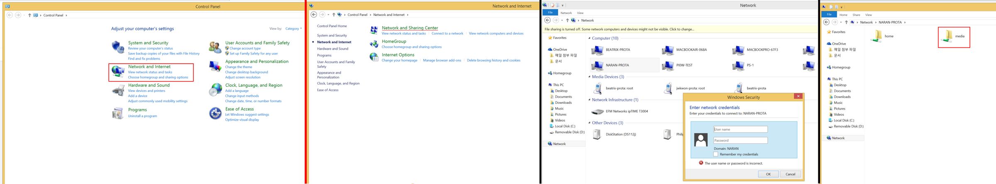Open System and Security category icon
This screenshot has width=996, height=184.
tap(118, 47)
